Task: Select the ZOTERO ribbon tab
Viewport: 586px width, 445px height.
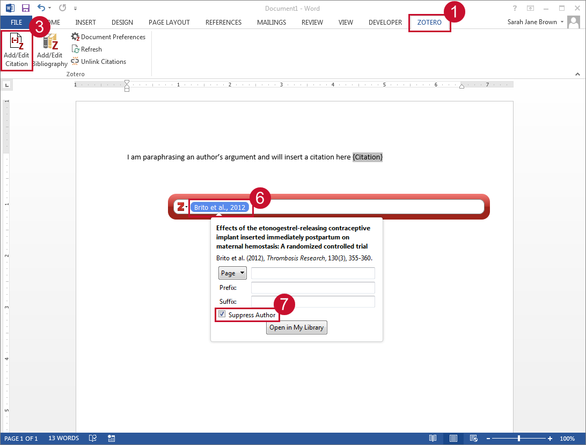Action: pyautogui.click(x=429, y=23)
